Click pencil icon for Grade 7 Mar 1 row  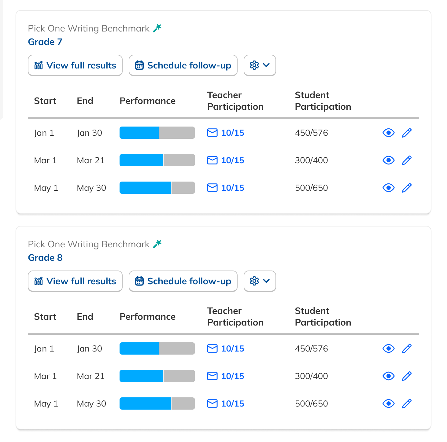click(406, 160)
